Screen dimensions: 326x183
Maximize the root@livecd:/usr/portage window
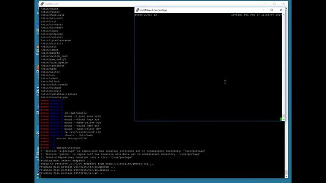271,10
